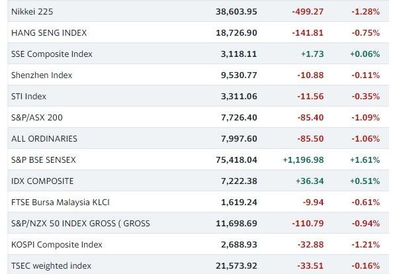Select the ALL ORDINARIES index
This screenshot has height=274, width=397.
coord(44,139)
